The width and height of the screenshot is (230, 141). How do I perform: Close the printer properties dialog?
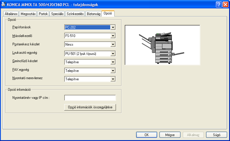click(x=225, y=5)
